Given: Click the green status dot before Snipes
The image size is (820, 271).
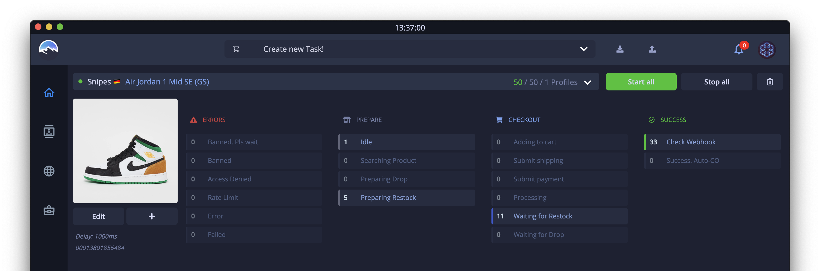Looking at the screenshot, I should (x=81, y=82).
